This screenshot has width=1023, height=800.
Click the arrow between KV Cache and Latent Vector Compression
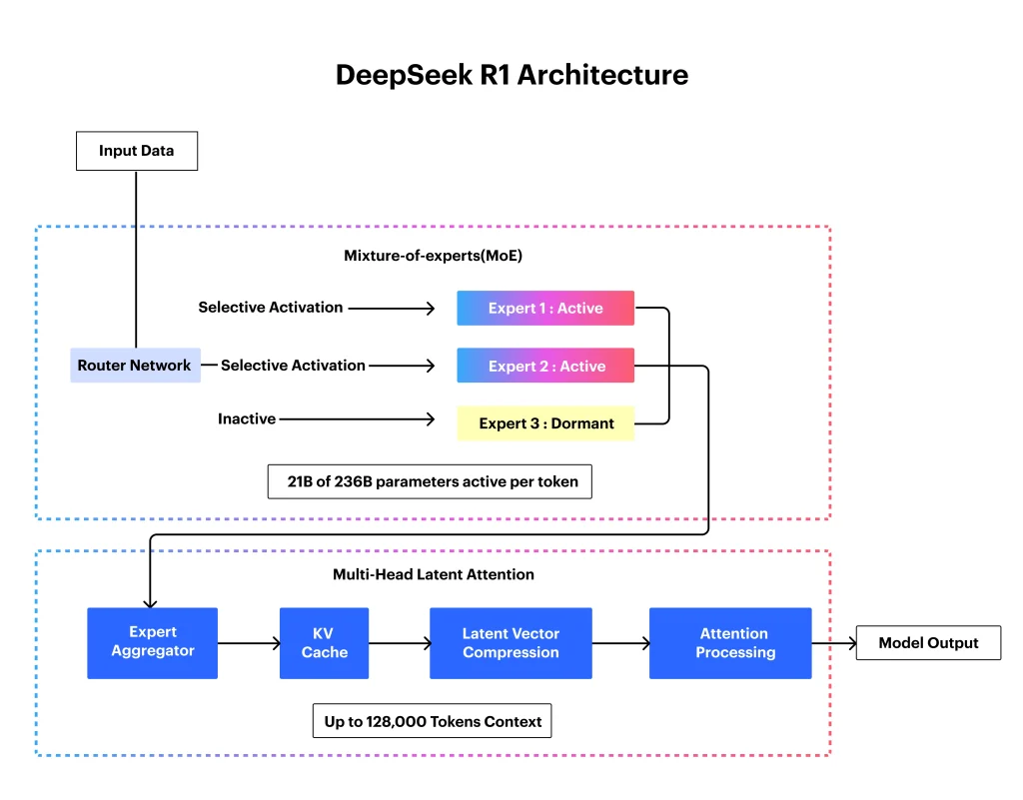pyautogui.click(x=399, y=644)
